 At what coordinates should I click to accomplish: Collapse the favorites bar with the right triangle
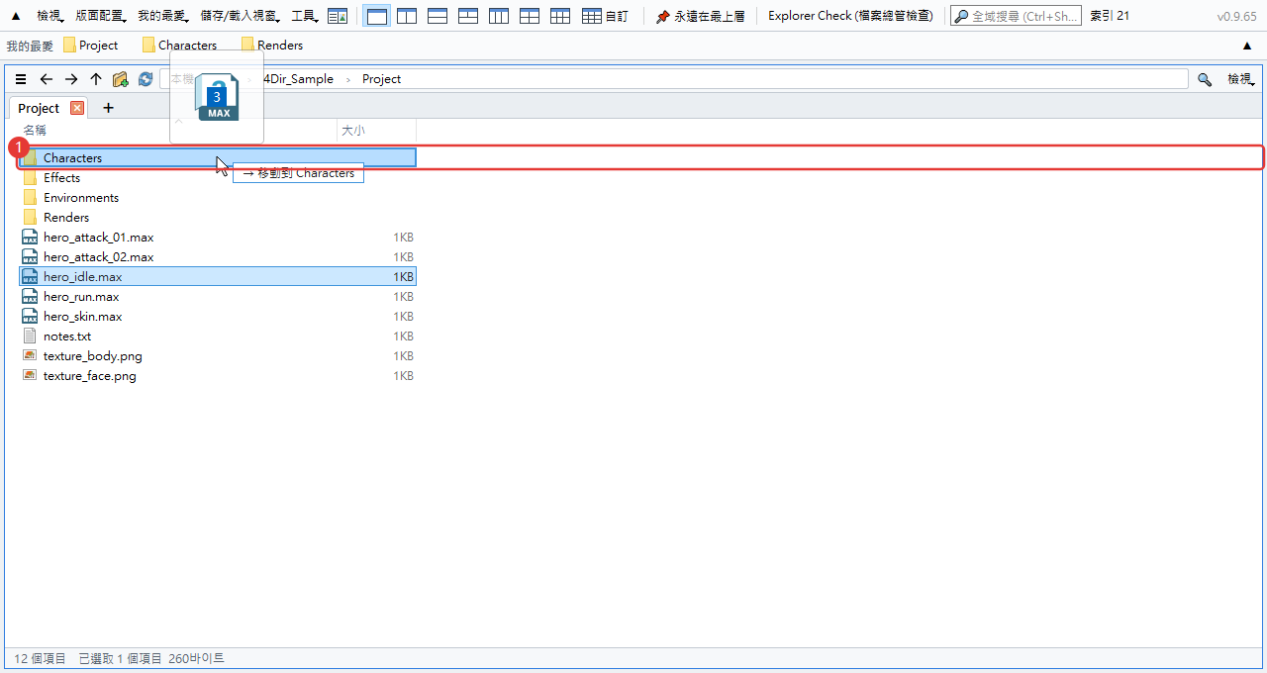(x=1247, y=46)
